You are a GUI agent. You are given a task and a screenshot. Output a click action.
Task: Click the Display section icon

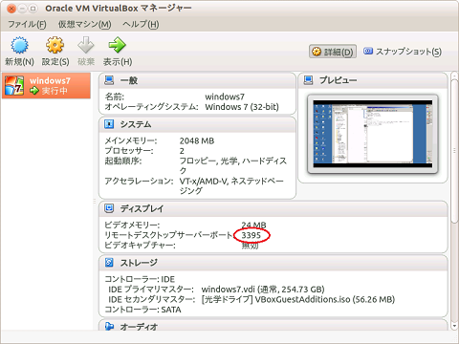point(109,208)
